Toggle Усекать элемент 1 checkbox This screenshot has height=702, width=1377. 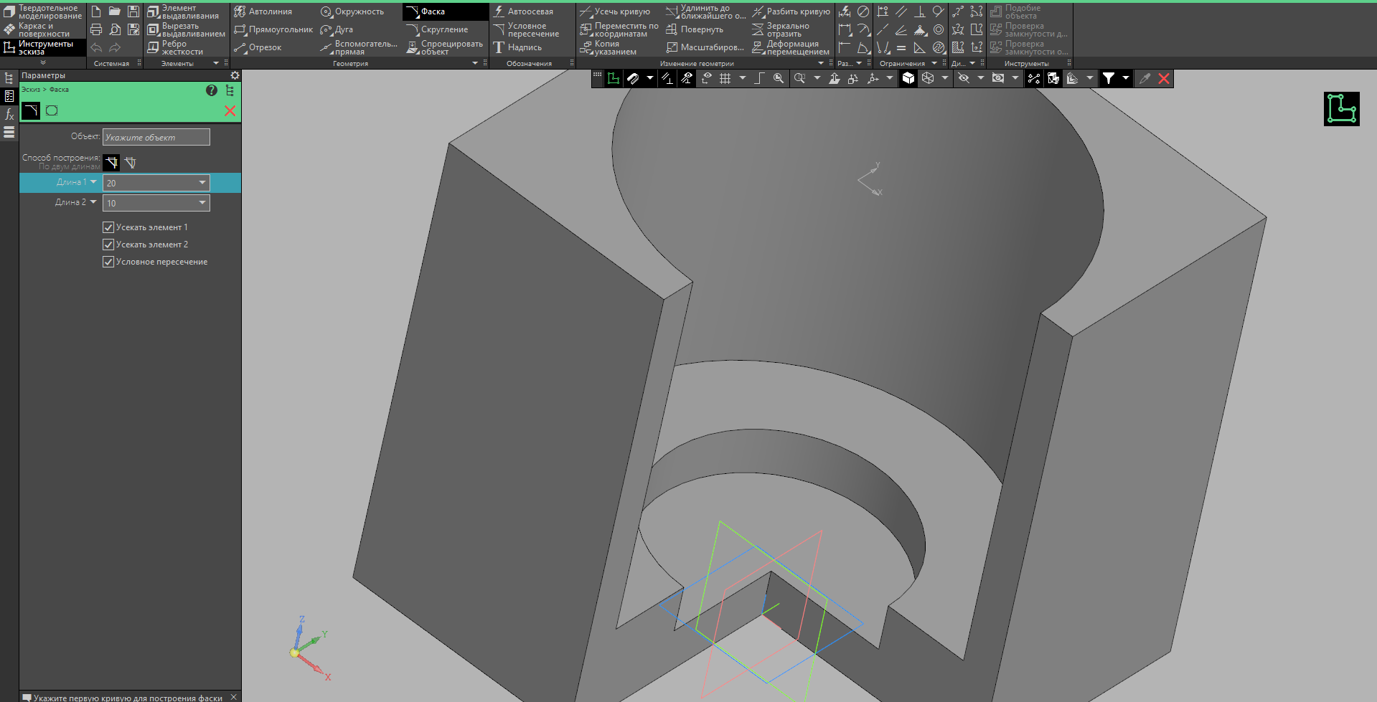tap(108, 227)
